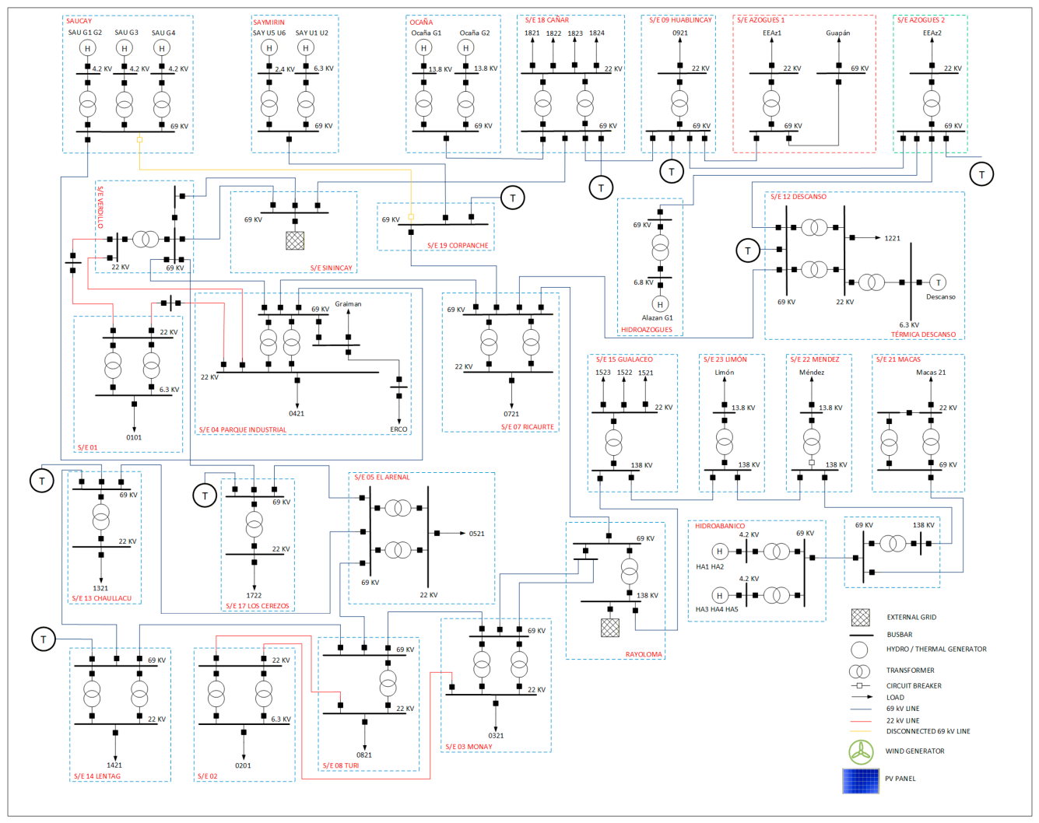Screen dimensions: 1039x823
Task: Select the T generator beside S/E 19 Corpanche
Action: (512, 198)
